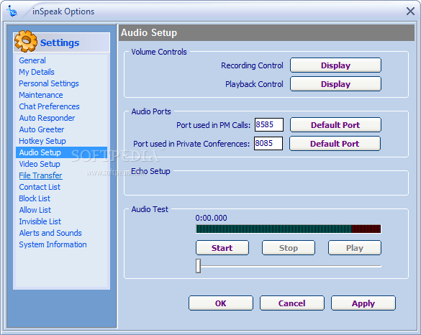Open Chat Preferences

click(49, 106)
